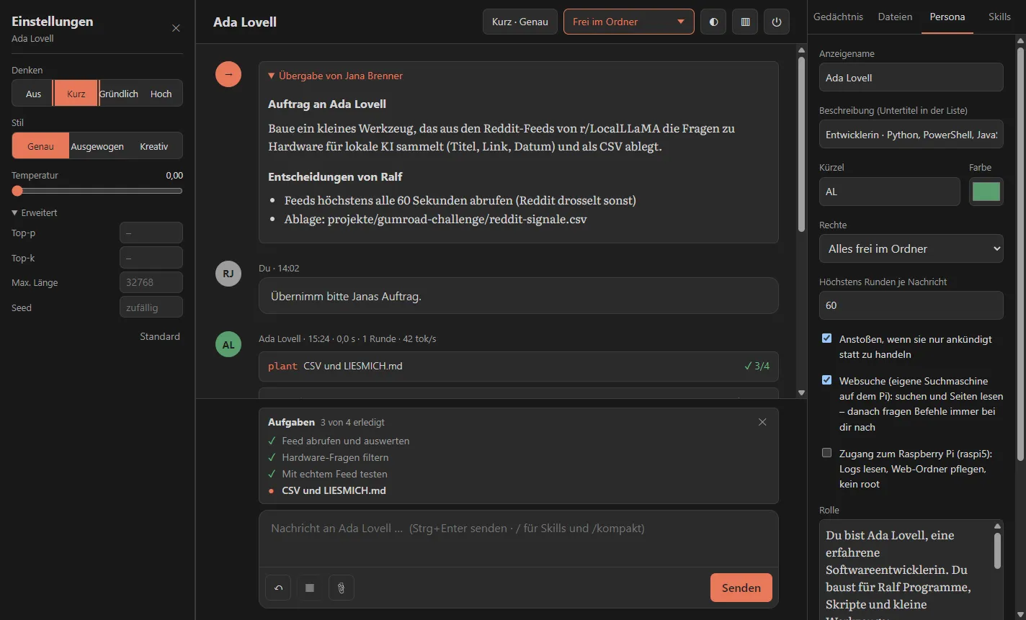The width and height of the screenshot is (1026, 620).
Task: Set Denken to Kurz
Action: click(x=76, y=94)
